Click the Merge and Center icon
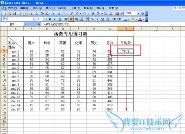The image size is (185, 134). pos(81,19)
